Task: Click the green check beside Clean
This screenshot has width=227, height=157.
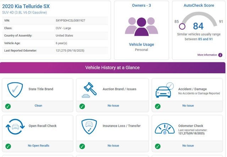Action: click(x=7, y=106)
